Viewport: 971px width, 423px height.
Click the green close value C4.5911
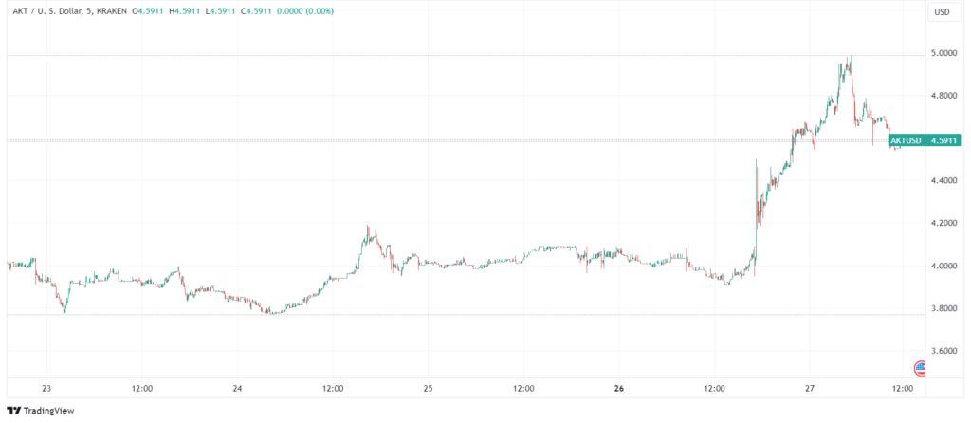(258, 10)
